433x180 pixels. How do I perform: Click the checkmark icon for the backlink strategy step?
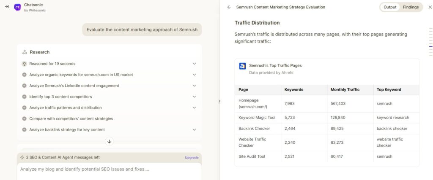point(24,130)
